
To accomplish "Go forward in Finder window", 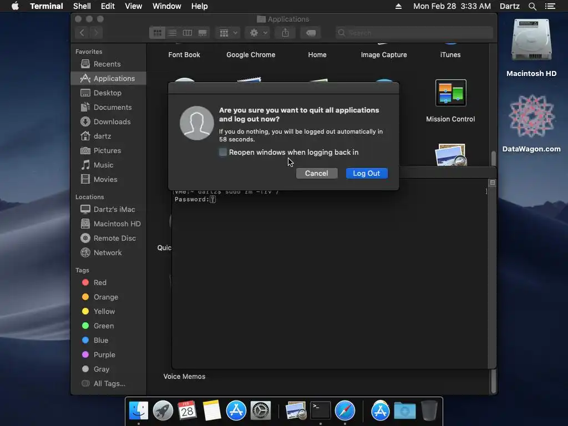I will 96,33.
